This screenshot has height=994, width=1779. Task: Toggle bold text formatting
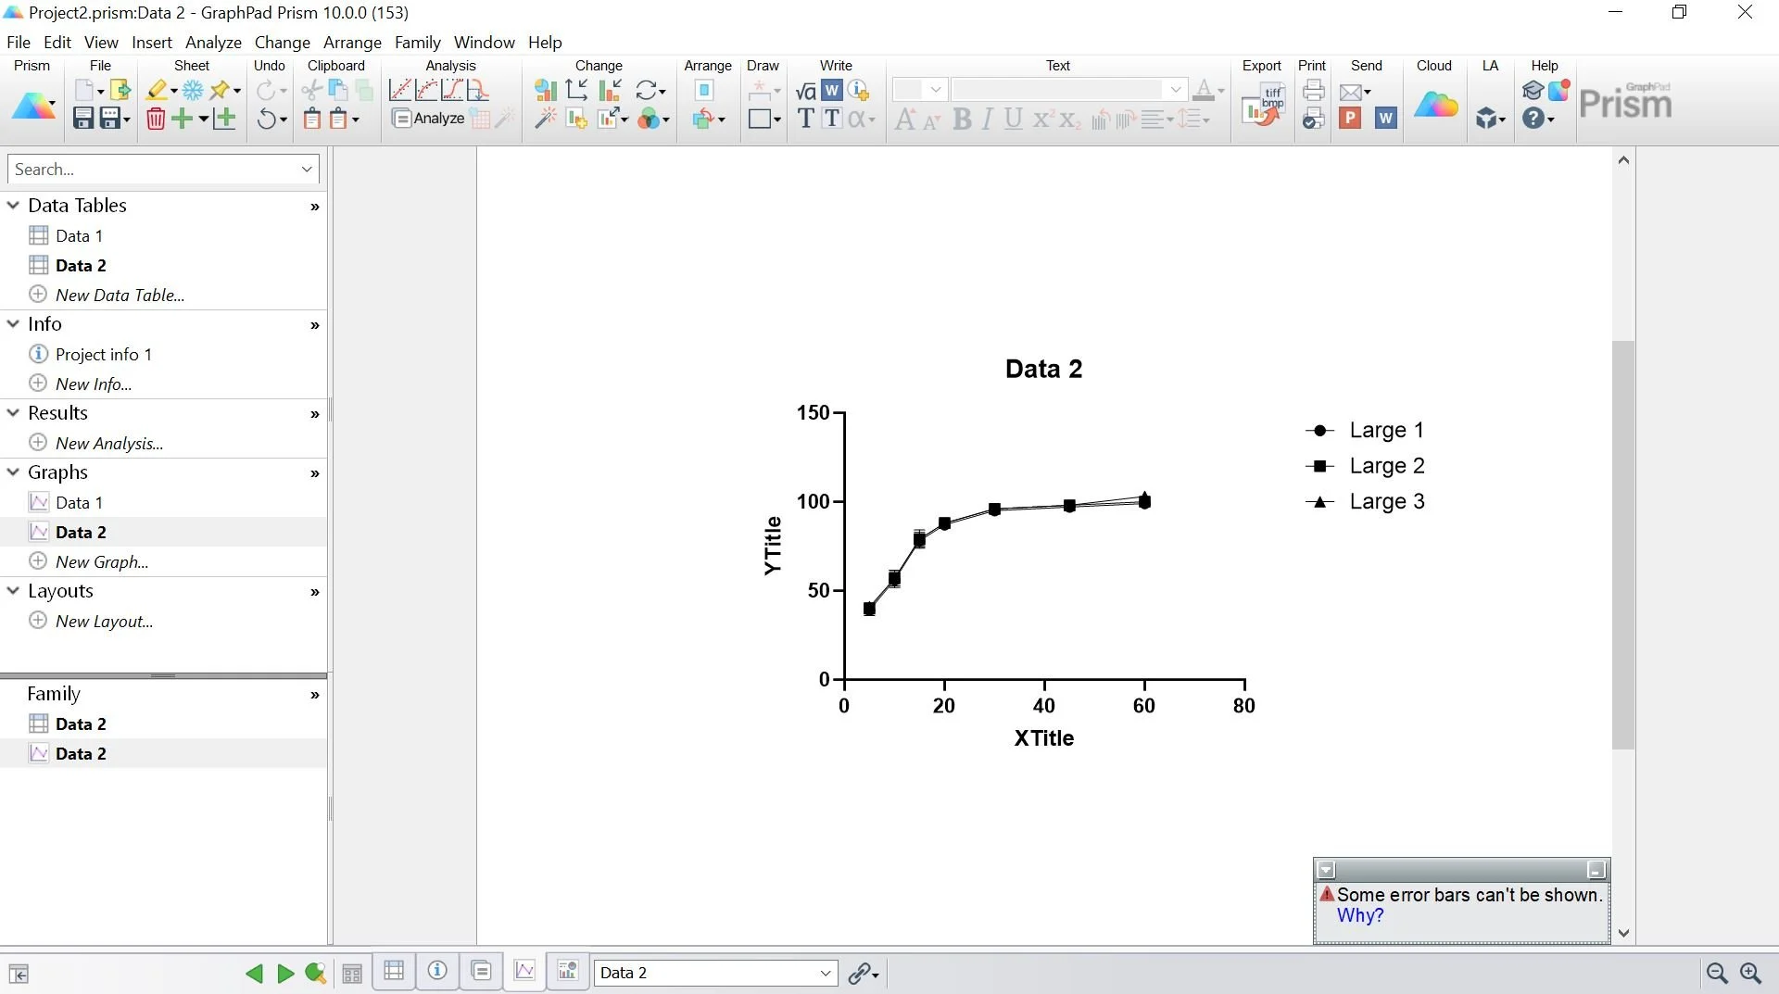[963, 119]
